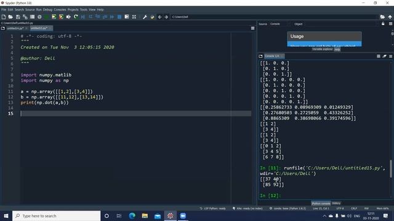Open the Run menu

point(39,10)
